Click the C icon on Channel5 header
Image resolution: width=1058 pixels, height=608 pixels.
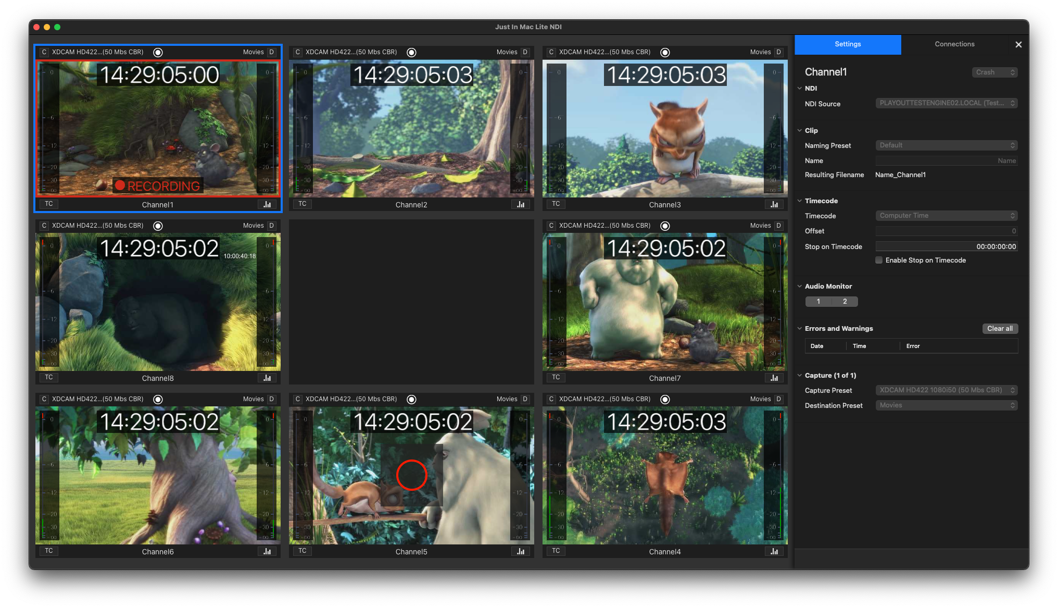pos(297,399)
